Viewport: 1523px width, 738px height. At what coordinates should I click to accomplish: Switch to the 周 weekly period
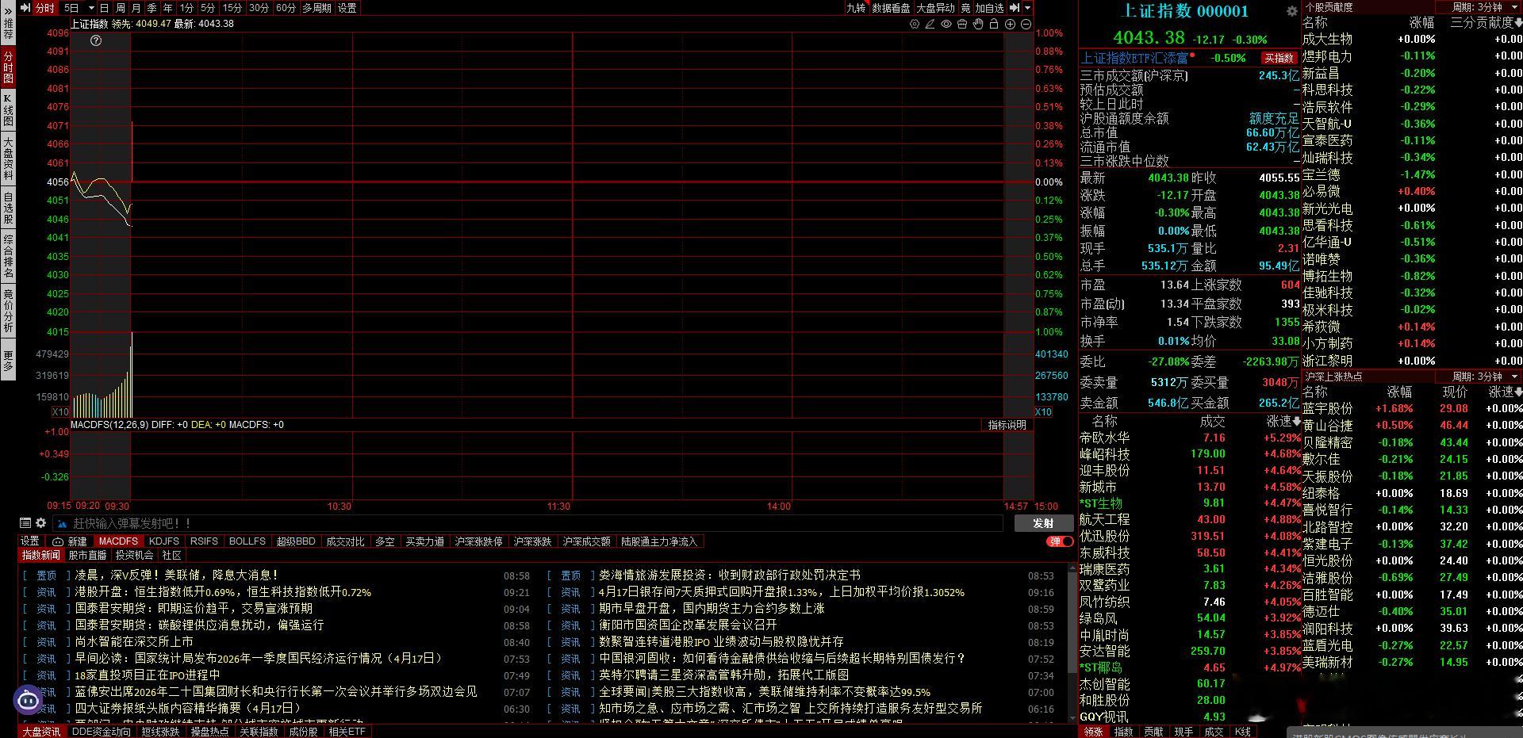pyautogui.click(x=120, y=8)
